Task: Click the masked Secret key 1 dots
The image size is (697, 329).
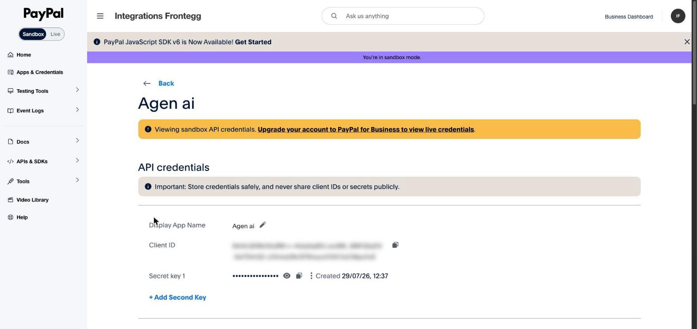Action: click(255, 276)
